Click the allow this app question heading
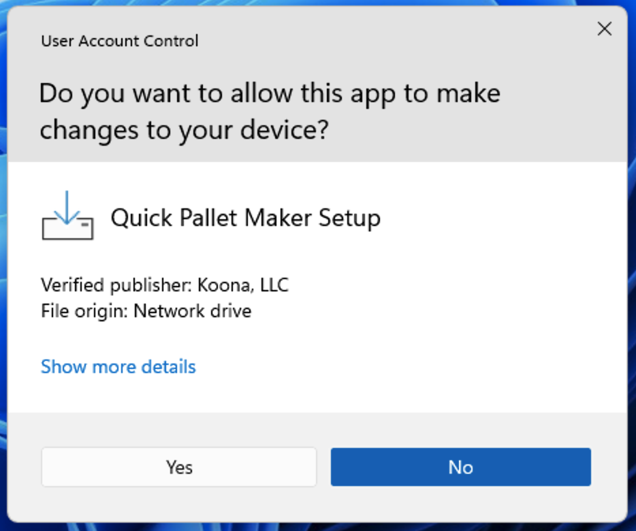636x531 pixels. click(270, 111)
